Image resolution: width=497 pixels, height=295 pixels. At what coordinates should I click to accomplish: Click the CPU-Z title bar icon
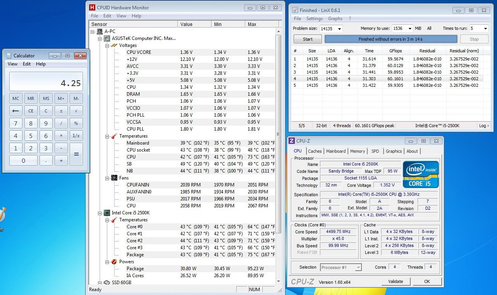292,141
